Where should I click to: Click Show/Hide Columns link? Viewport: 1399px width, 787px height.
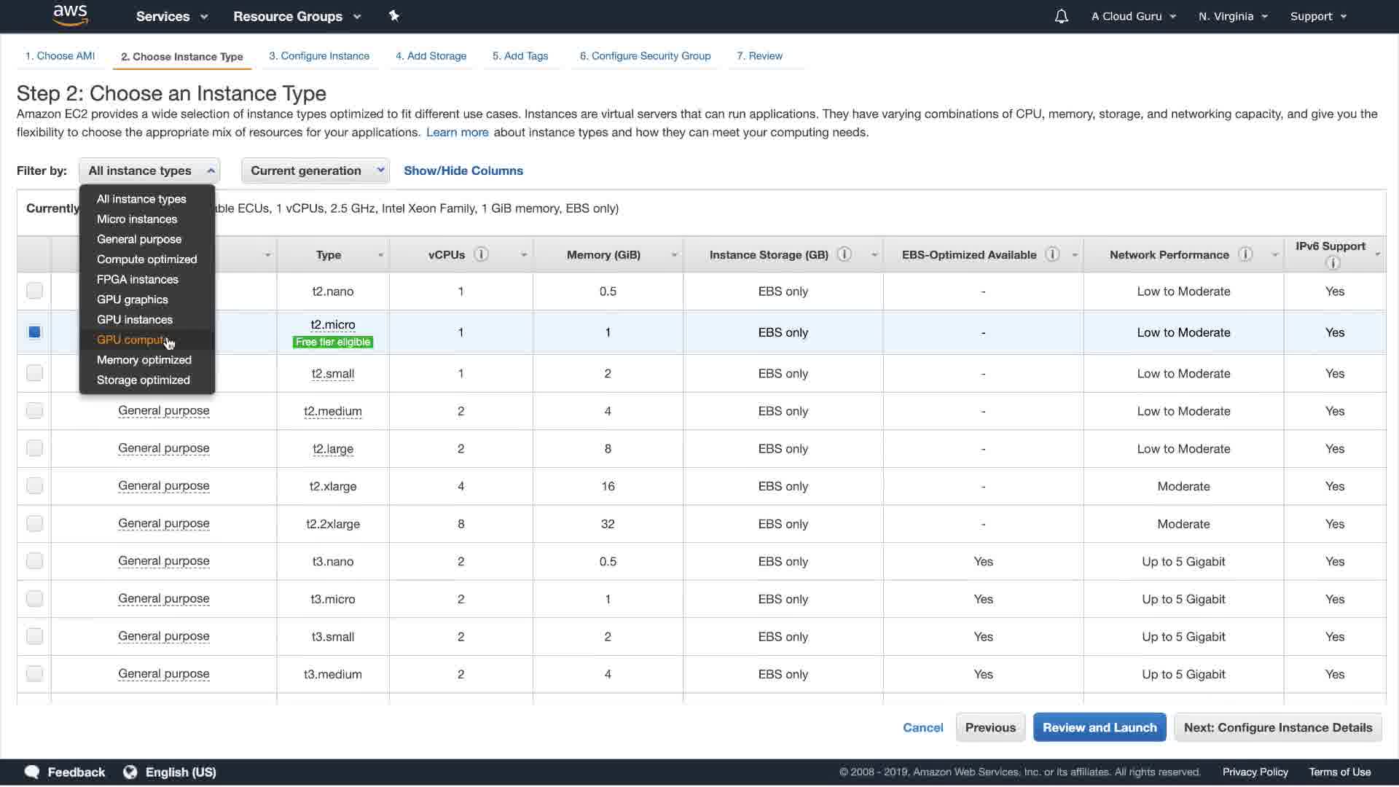(463, 171)
